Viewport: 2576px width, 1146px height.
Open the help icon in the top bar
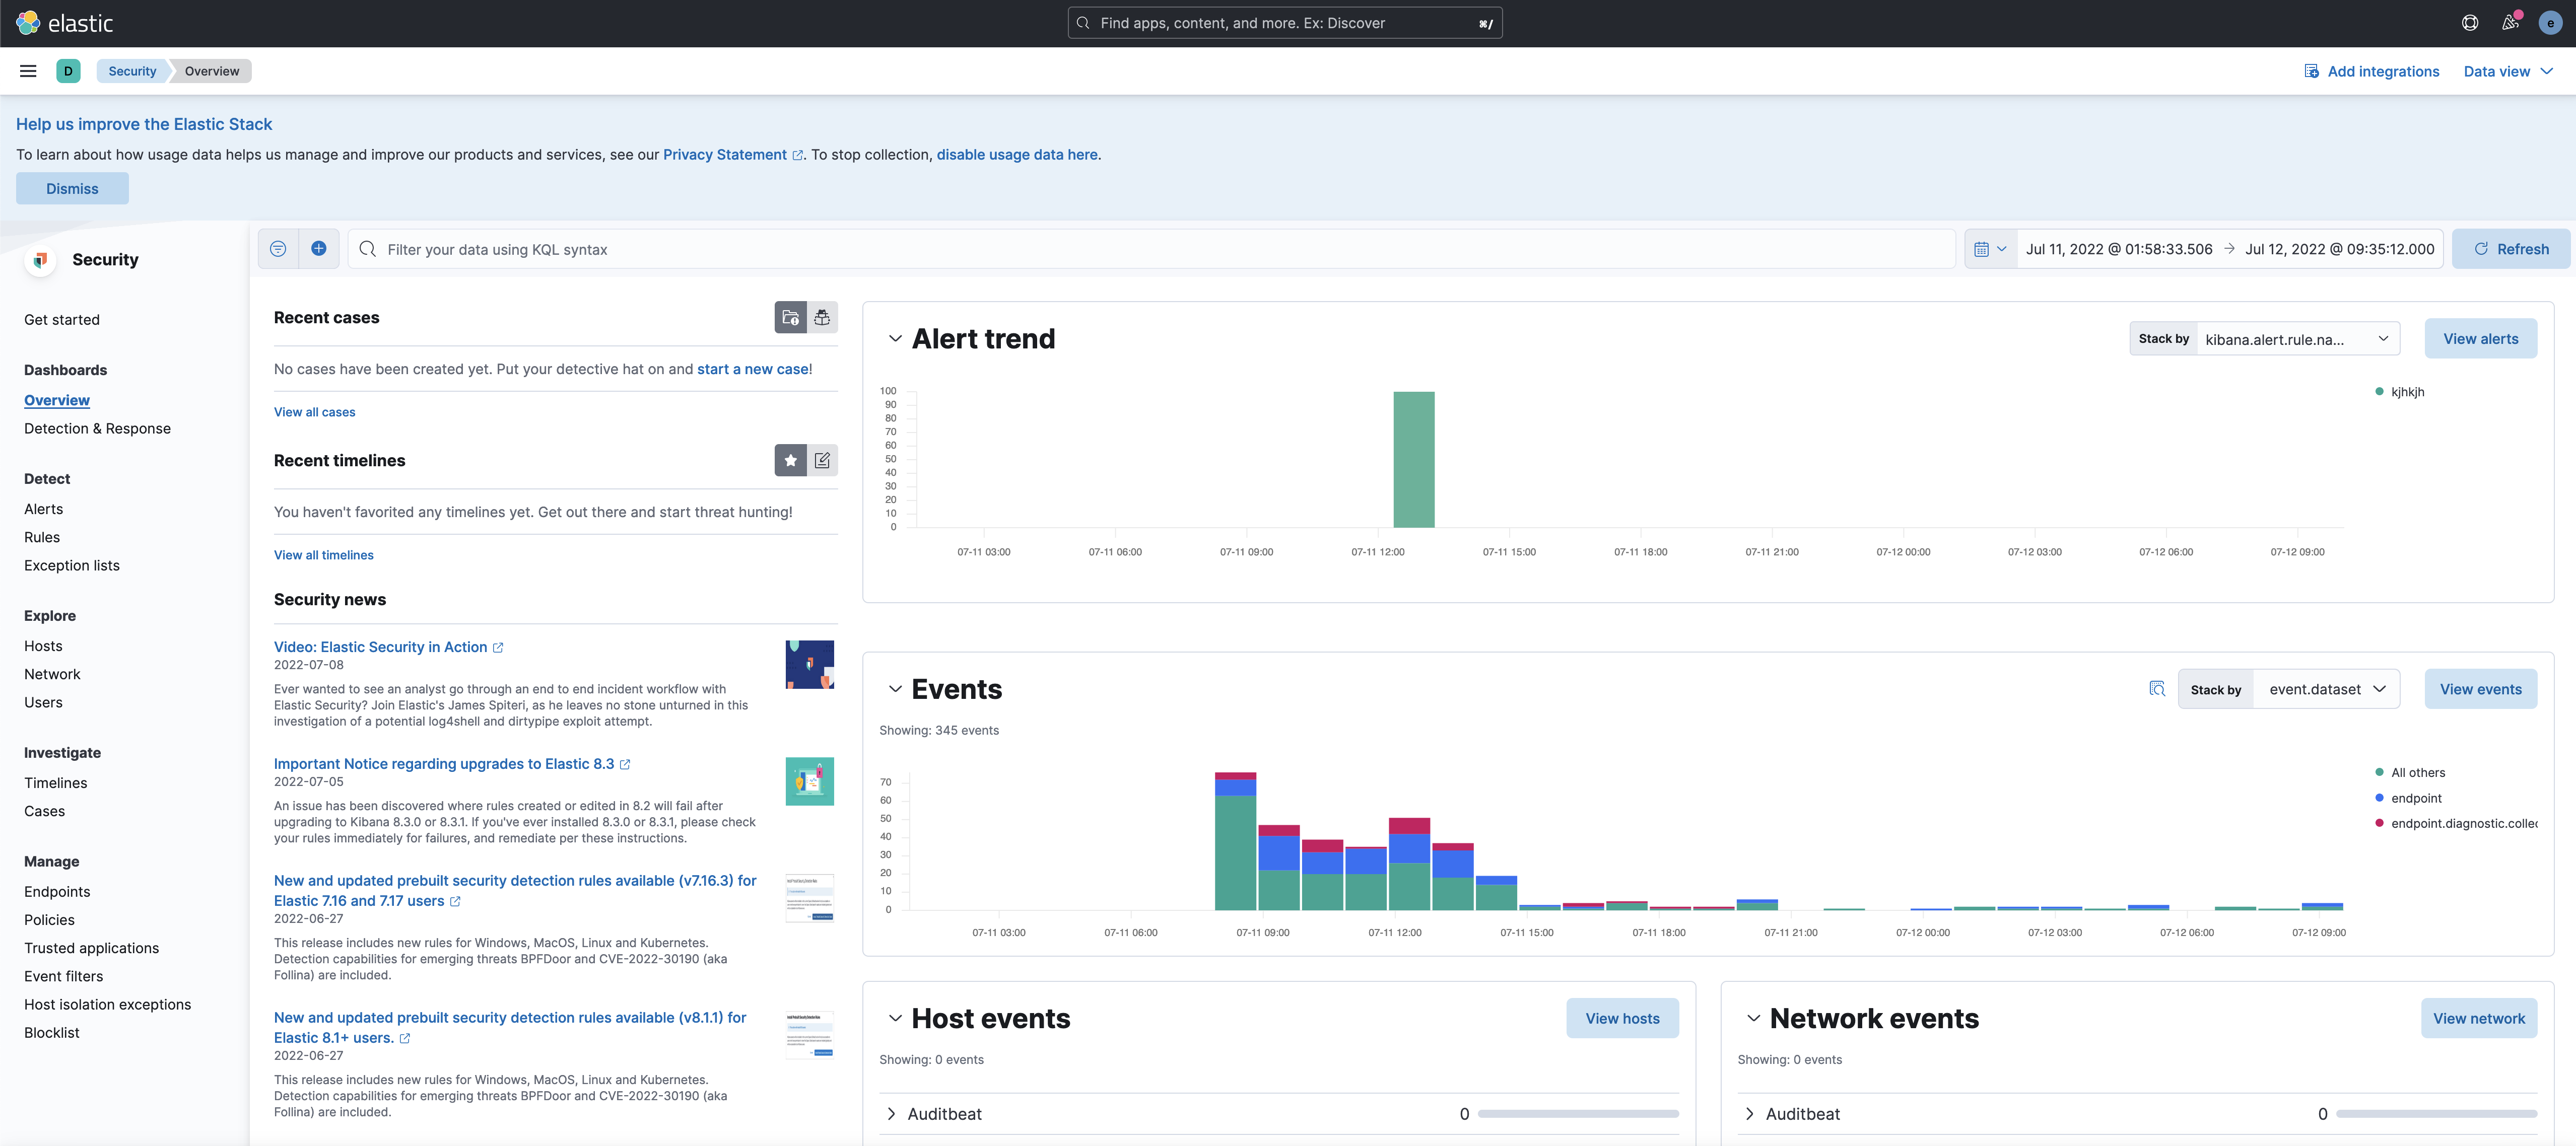(x=2470, y=22)
